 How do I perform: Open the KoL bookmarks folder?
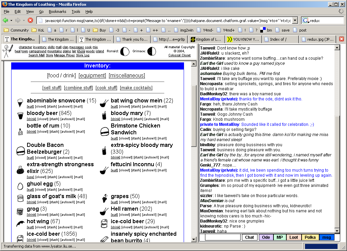coord(38,30)
